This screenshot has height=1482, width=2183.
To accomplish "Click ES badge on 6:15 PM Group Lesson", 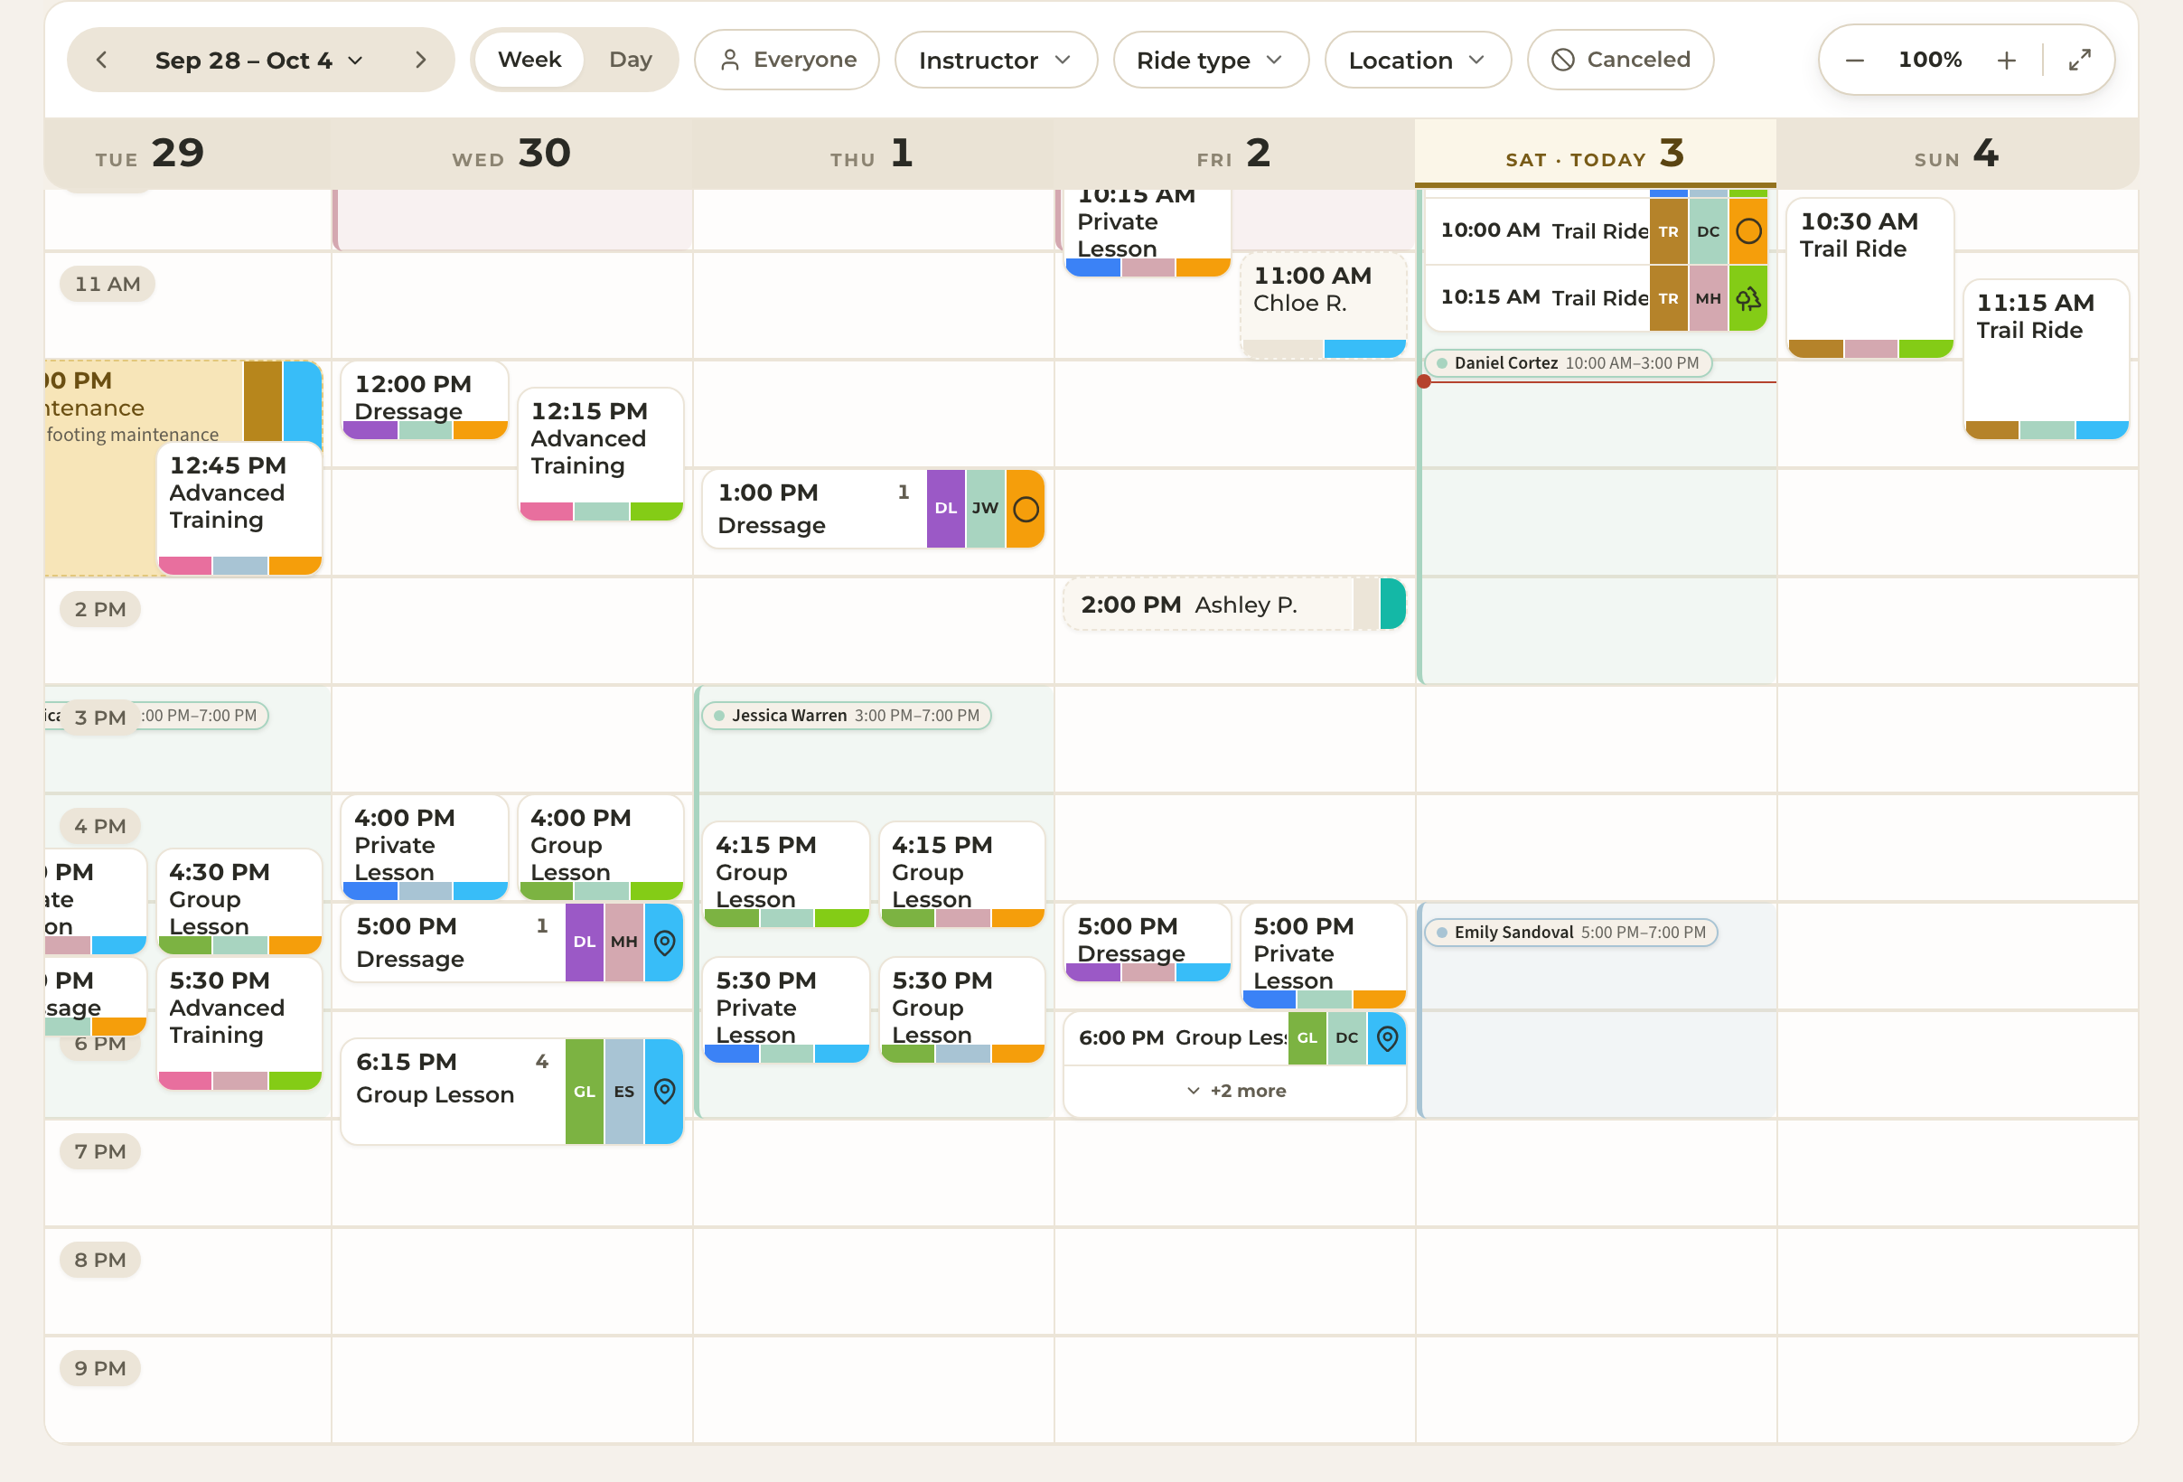I will coord(623,1092).
